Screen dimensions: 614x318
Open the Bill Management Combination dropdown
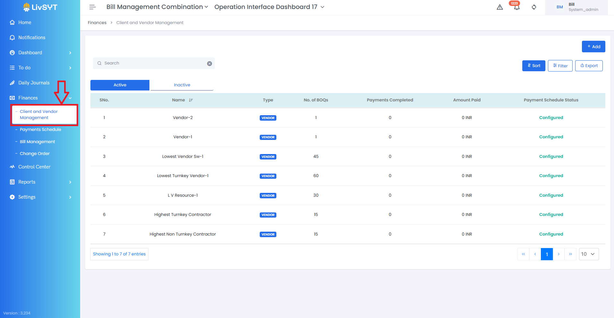tap(157, 7)
